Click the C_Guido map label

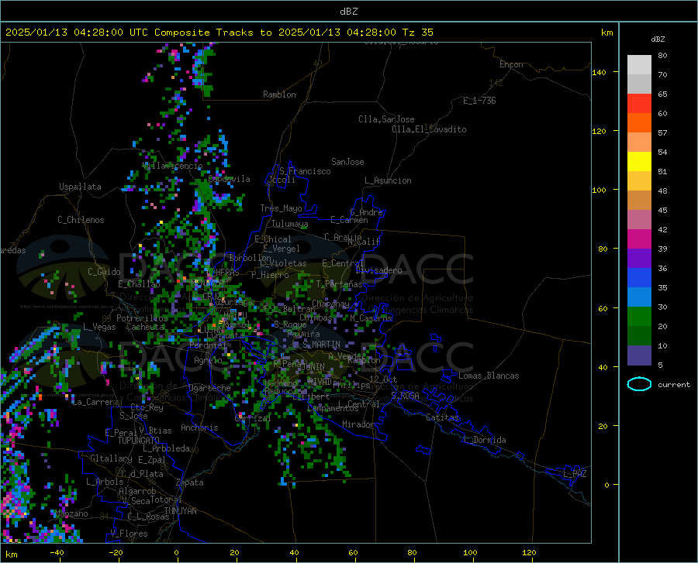(x=104, y=272)
